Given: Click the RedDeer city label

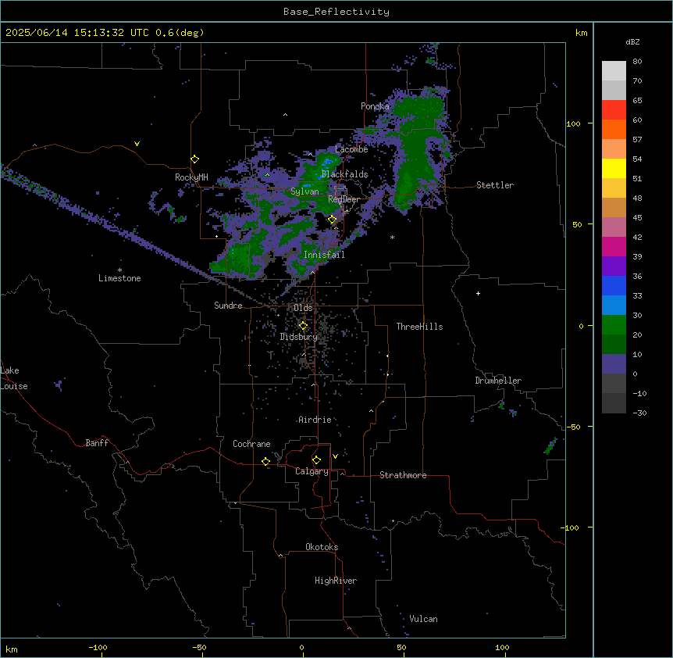Looking at the screenshot, I should pos(344,199).
